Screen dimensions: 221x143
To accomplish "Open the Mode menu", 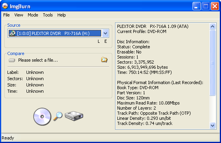I will 33,15.
